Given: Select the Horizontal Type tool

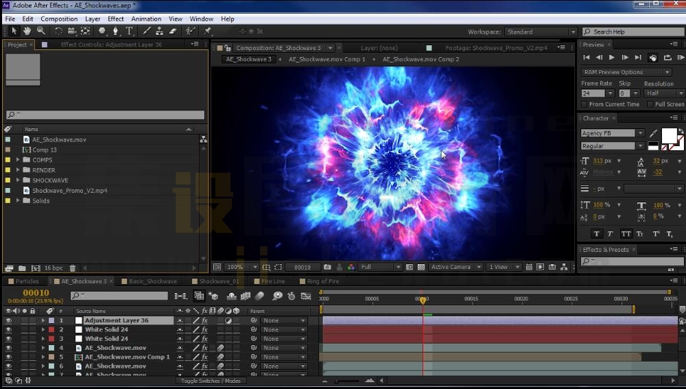Looking at the screenshot, I should (x=130, y=31).
